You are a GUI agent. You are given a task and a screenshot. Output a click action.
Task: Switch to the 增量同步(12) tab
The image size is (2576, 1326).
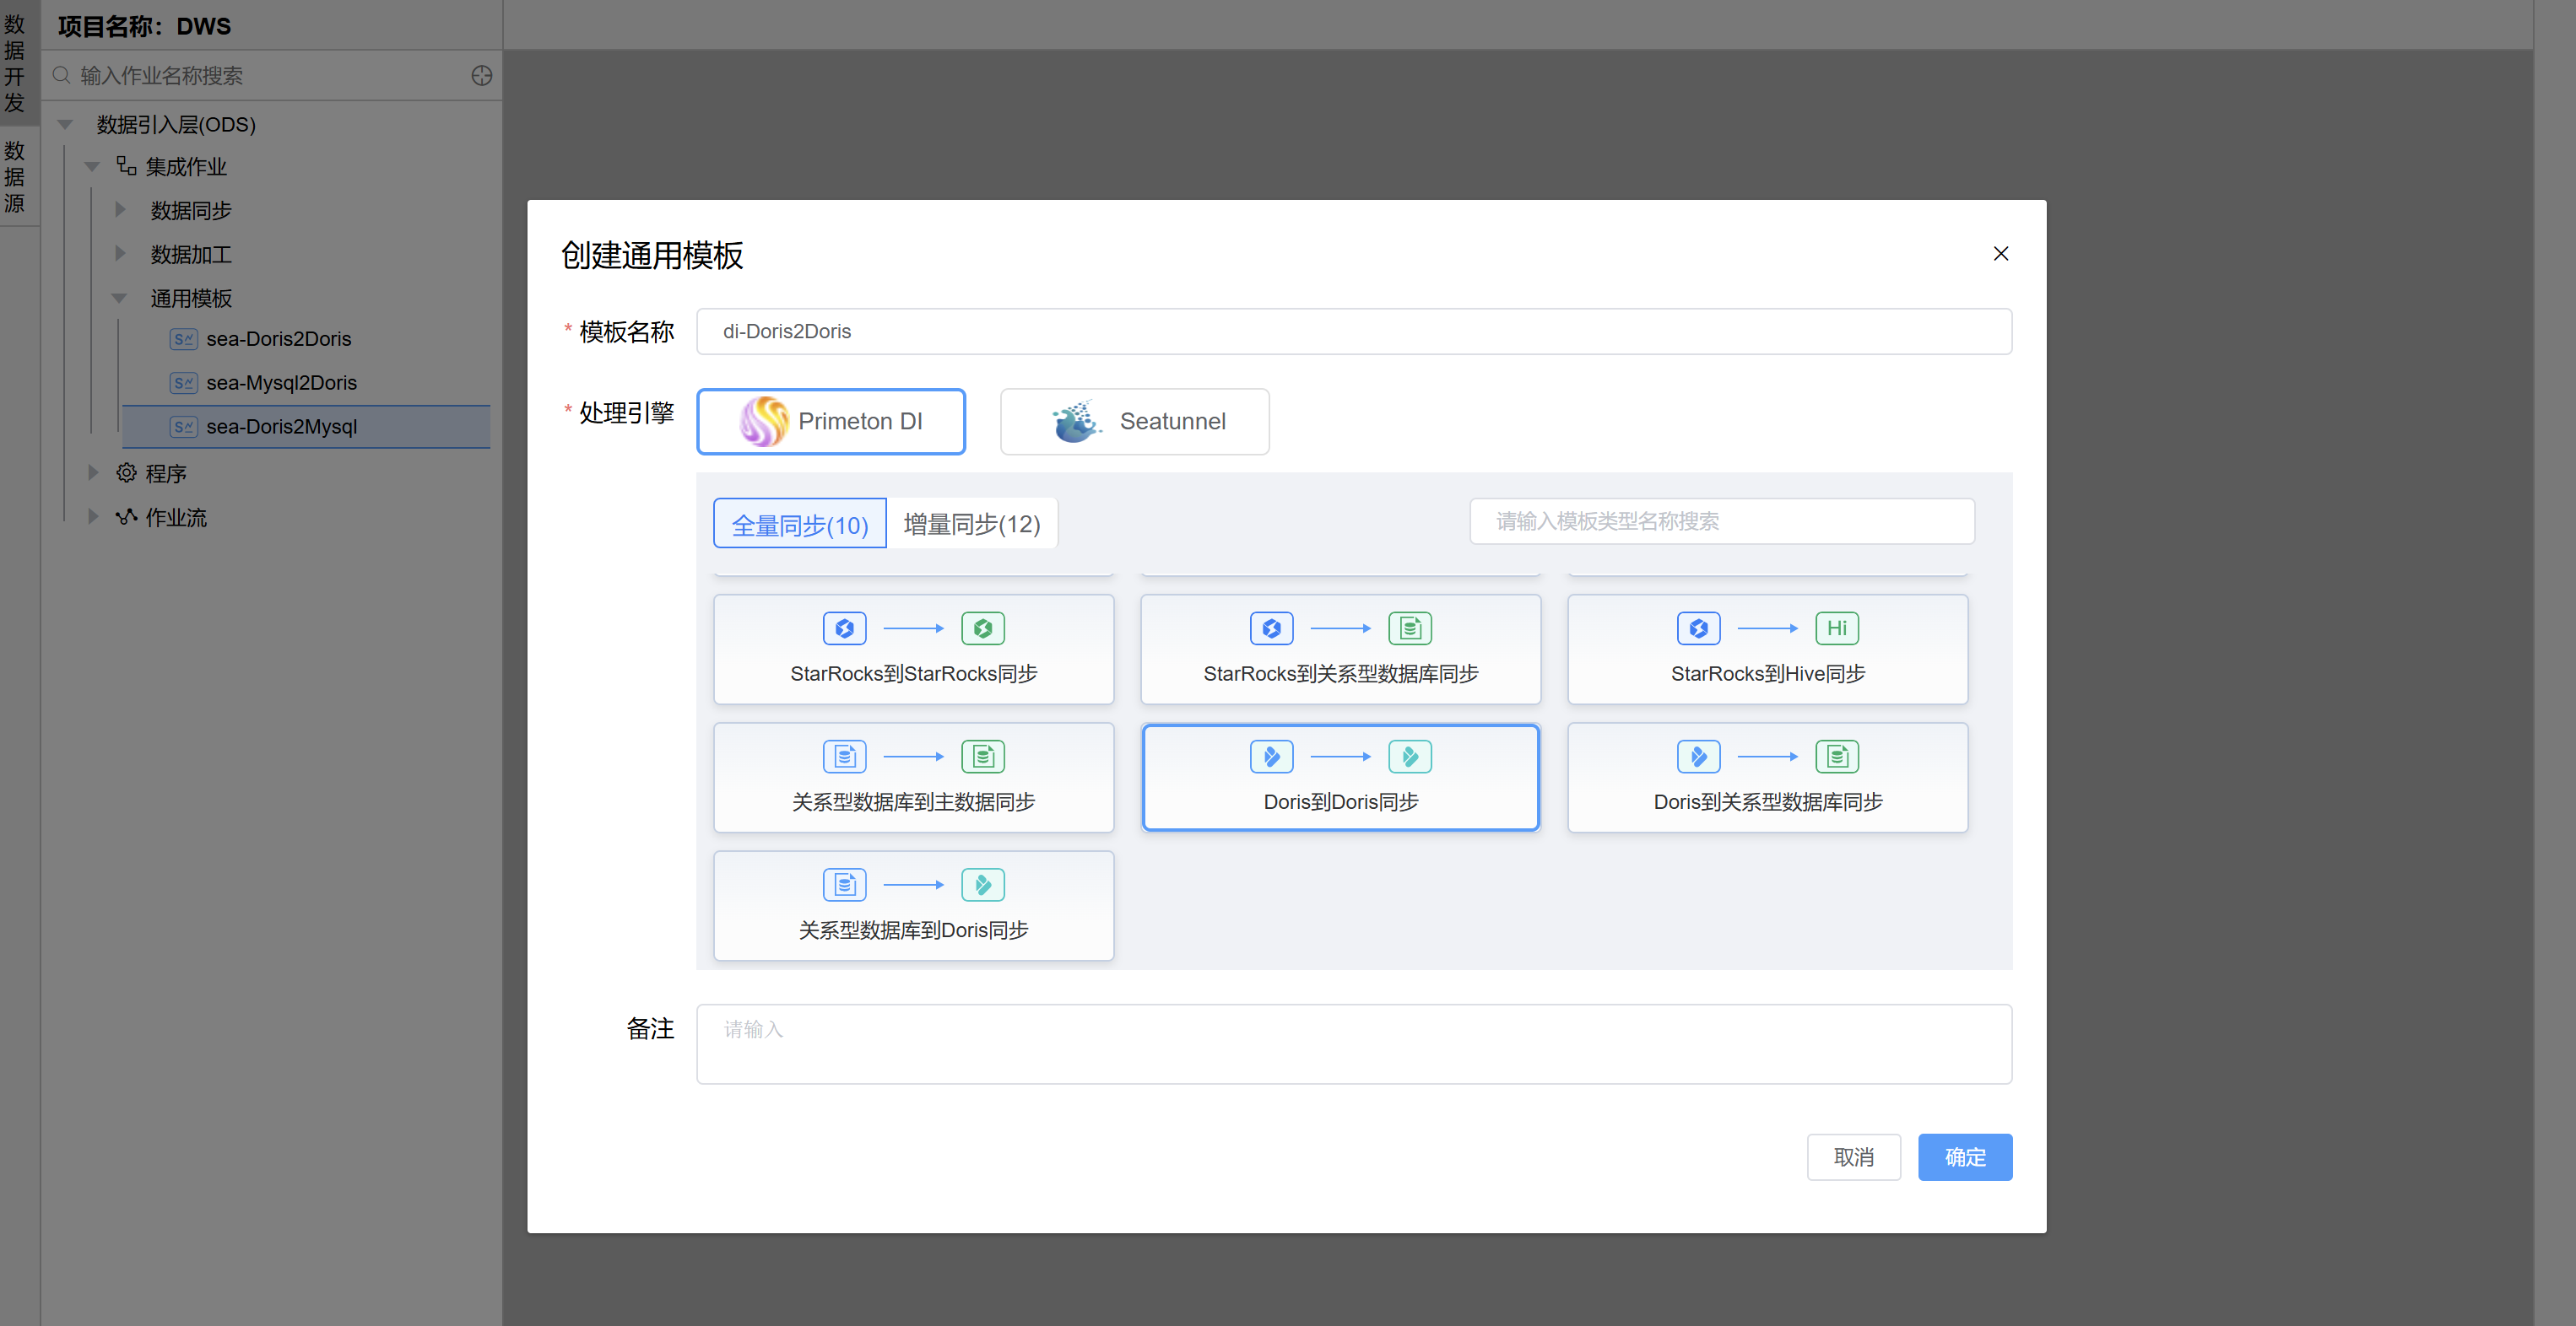(x=971, y=524)
